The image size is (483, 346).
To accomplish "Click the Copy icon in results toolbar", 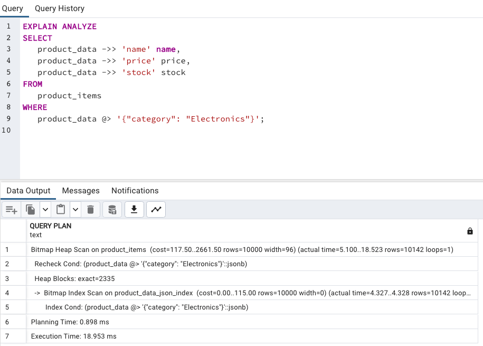I will point(31,210).
